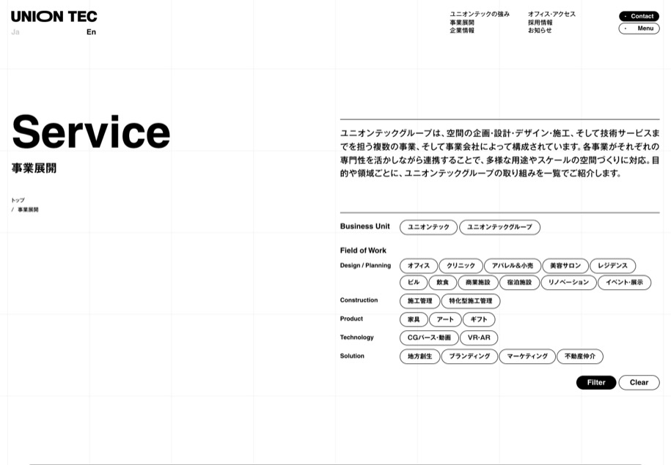The height and width of the screenshot is (465, 671).
Task: Click the Technology category label
Action: [x=357, y=337]
